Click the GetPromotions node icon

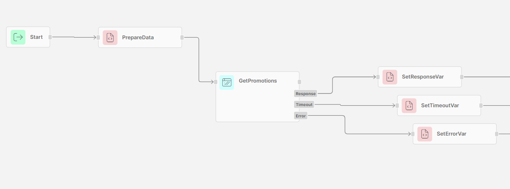[227, 82]
